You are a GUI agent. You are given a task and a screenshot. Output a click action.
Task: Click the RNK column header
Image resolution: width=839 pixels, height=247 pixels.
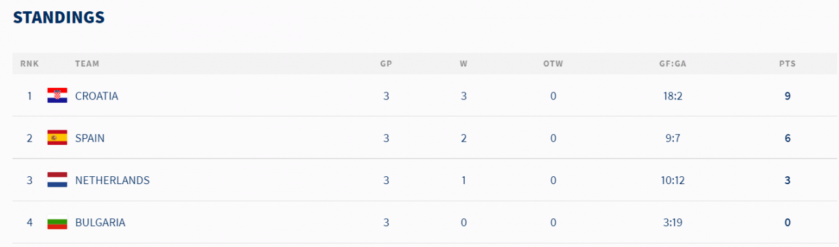click(29, 64)
